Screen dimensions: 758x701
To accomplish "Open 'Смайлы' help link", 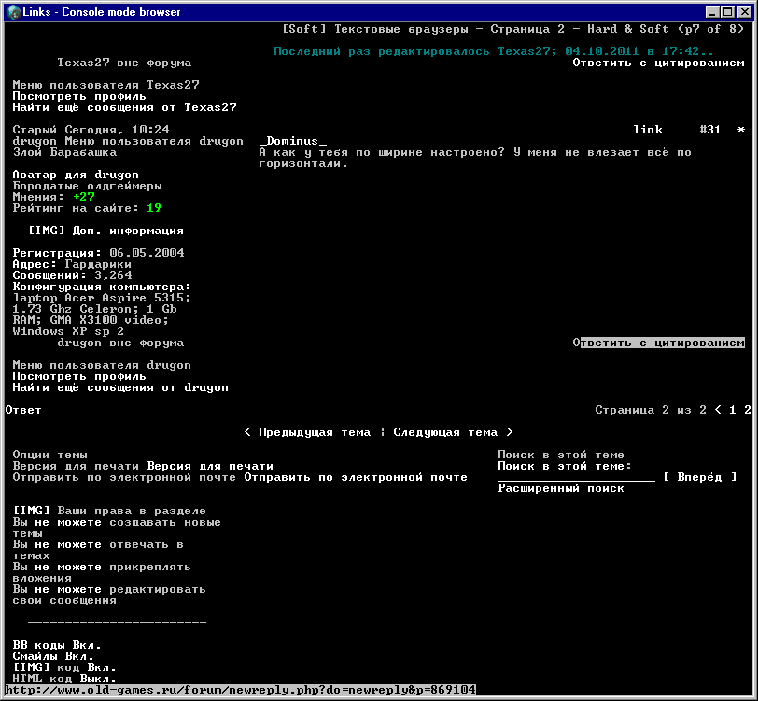I will (x=35, y=656).
